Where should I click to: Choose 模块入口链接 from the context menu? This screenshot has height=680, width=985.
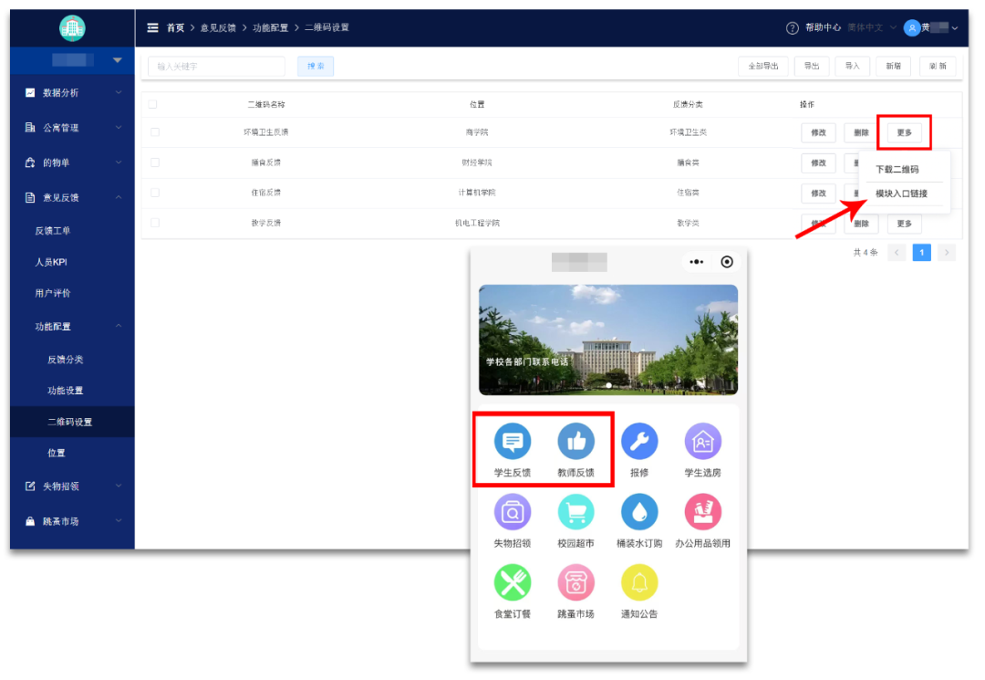coord(901,194)
